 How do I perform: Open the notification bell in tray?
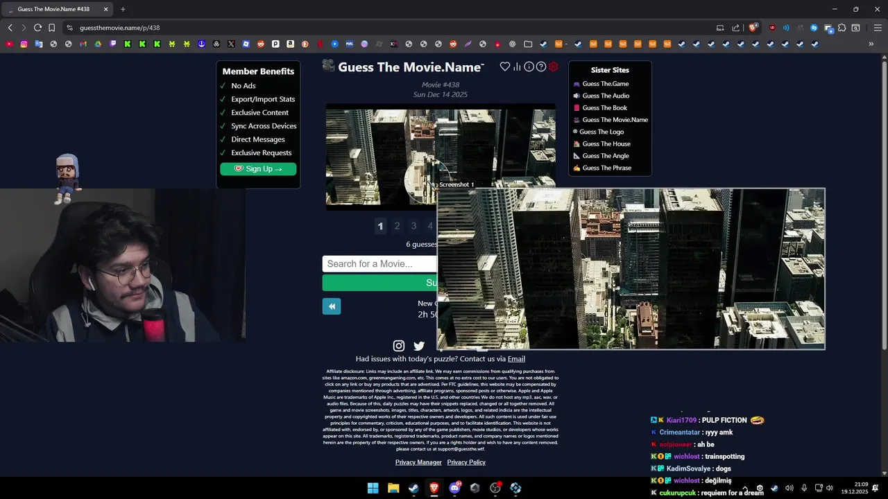click(876, 488)
